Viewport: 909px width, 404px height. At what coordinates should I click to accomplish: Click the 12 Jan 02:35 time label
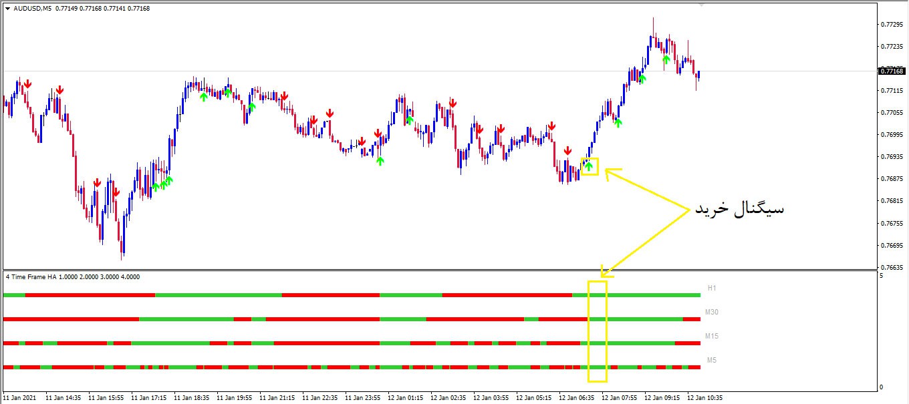[x=448, y=397]
